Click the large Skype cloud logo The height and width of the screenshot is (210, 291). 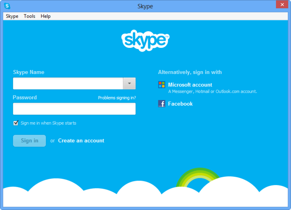coord(145,40)
